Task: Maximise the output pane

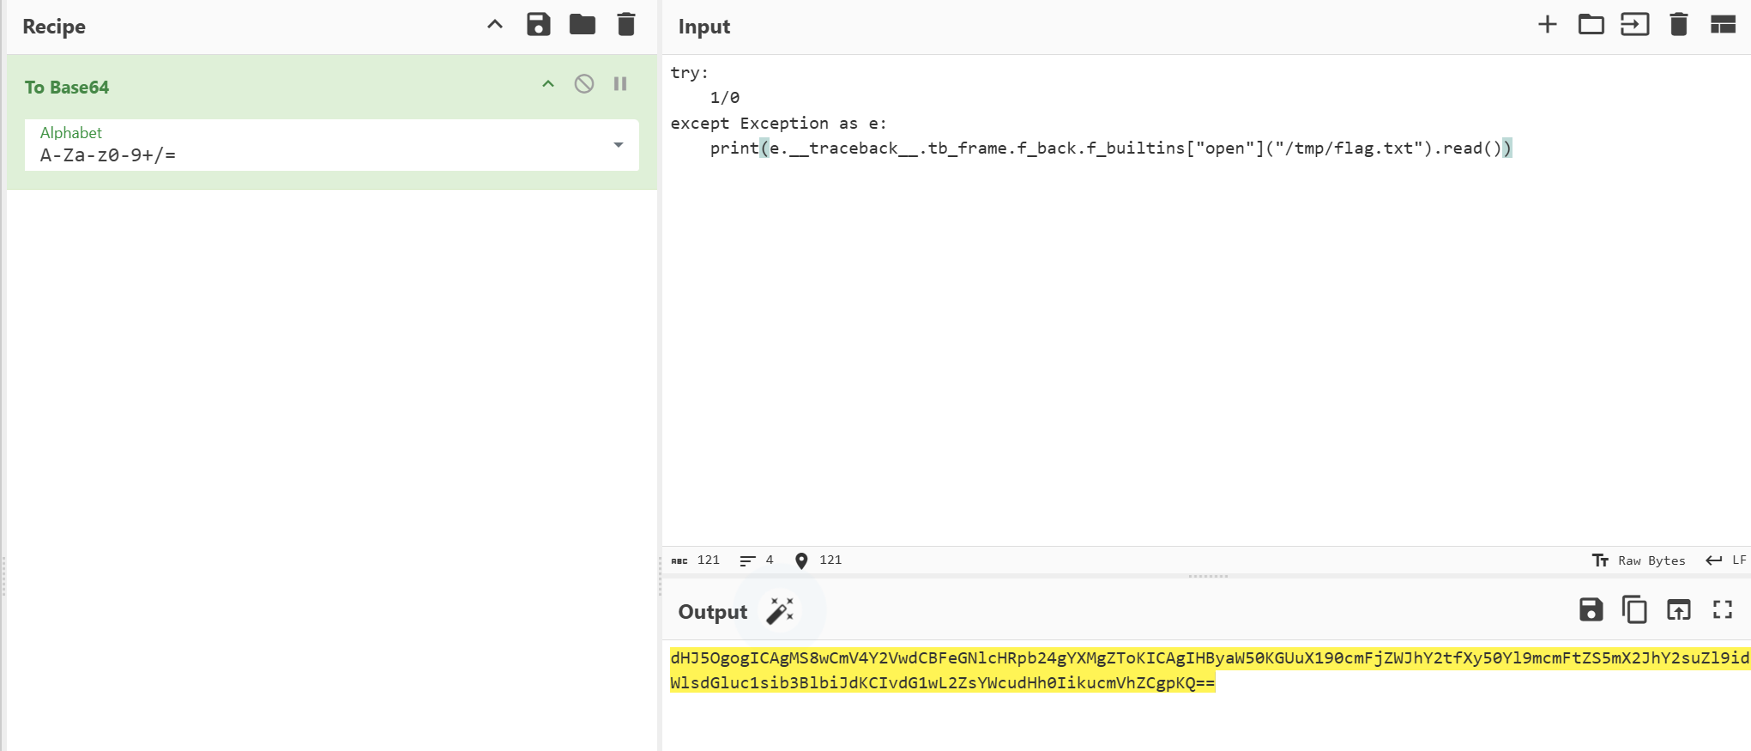Action: (x=1723, y=610)
